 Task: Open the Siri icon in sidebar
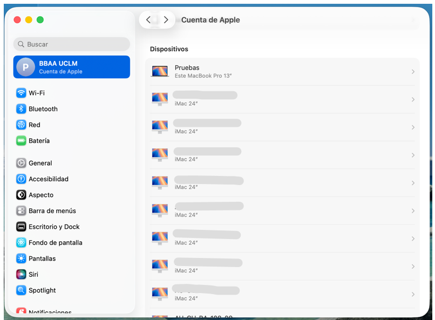21,275
